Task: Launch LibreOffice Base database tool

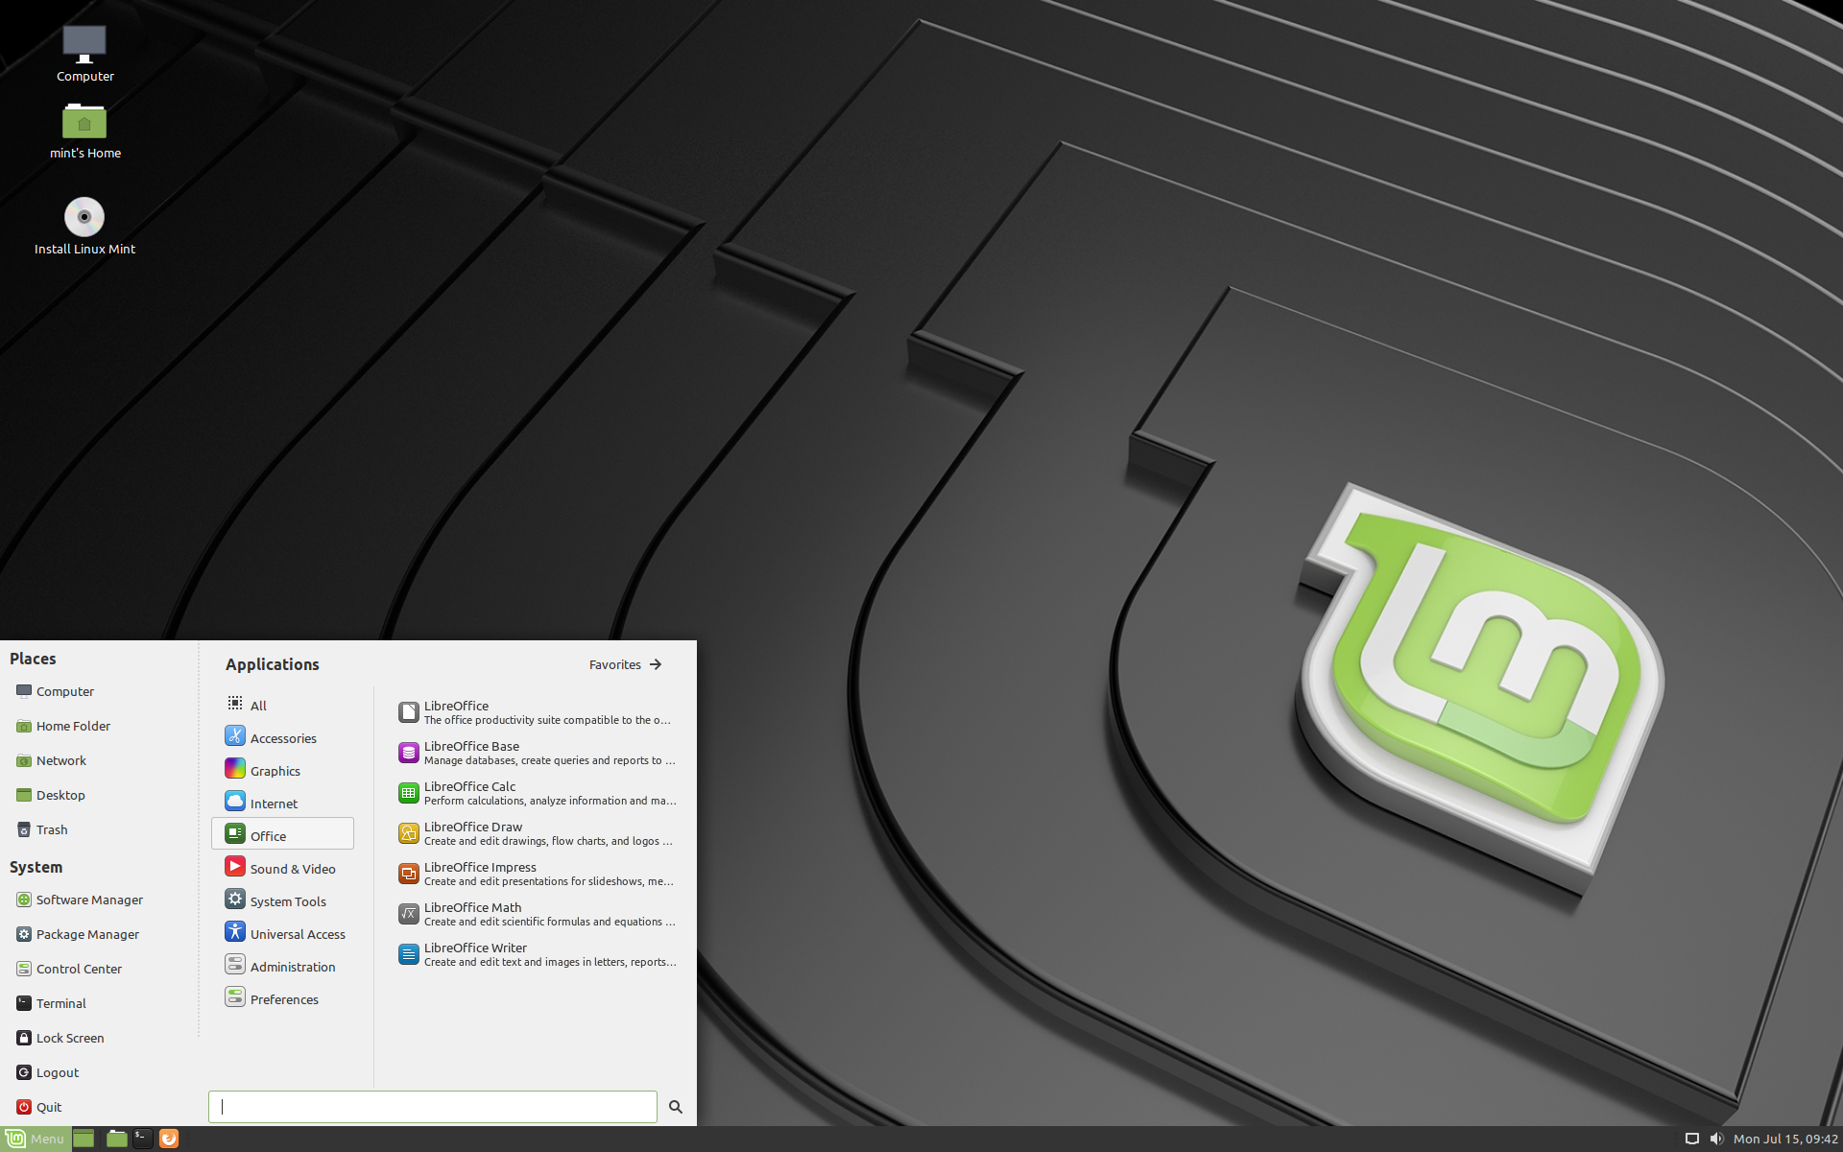Action: tap(471, 752)
